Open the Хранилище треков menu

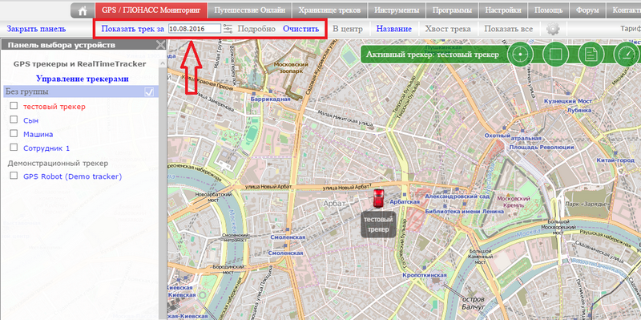coord(329,10)
